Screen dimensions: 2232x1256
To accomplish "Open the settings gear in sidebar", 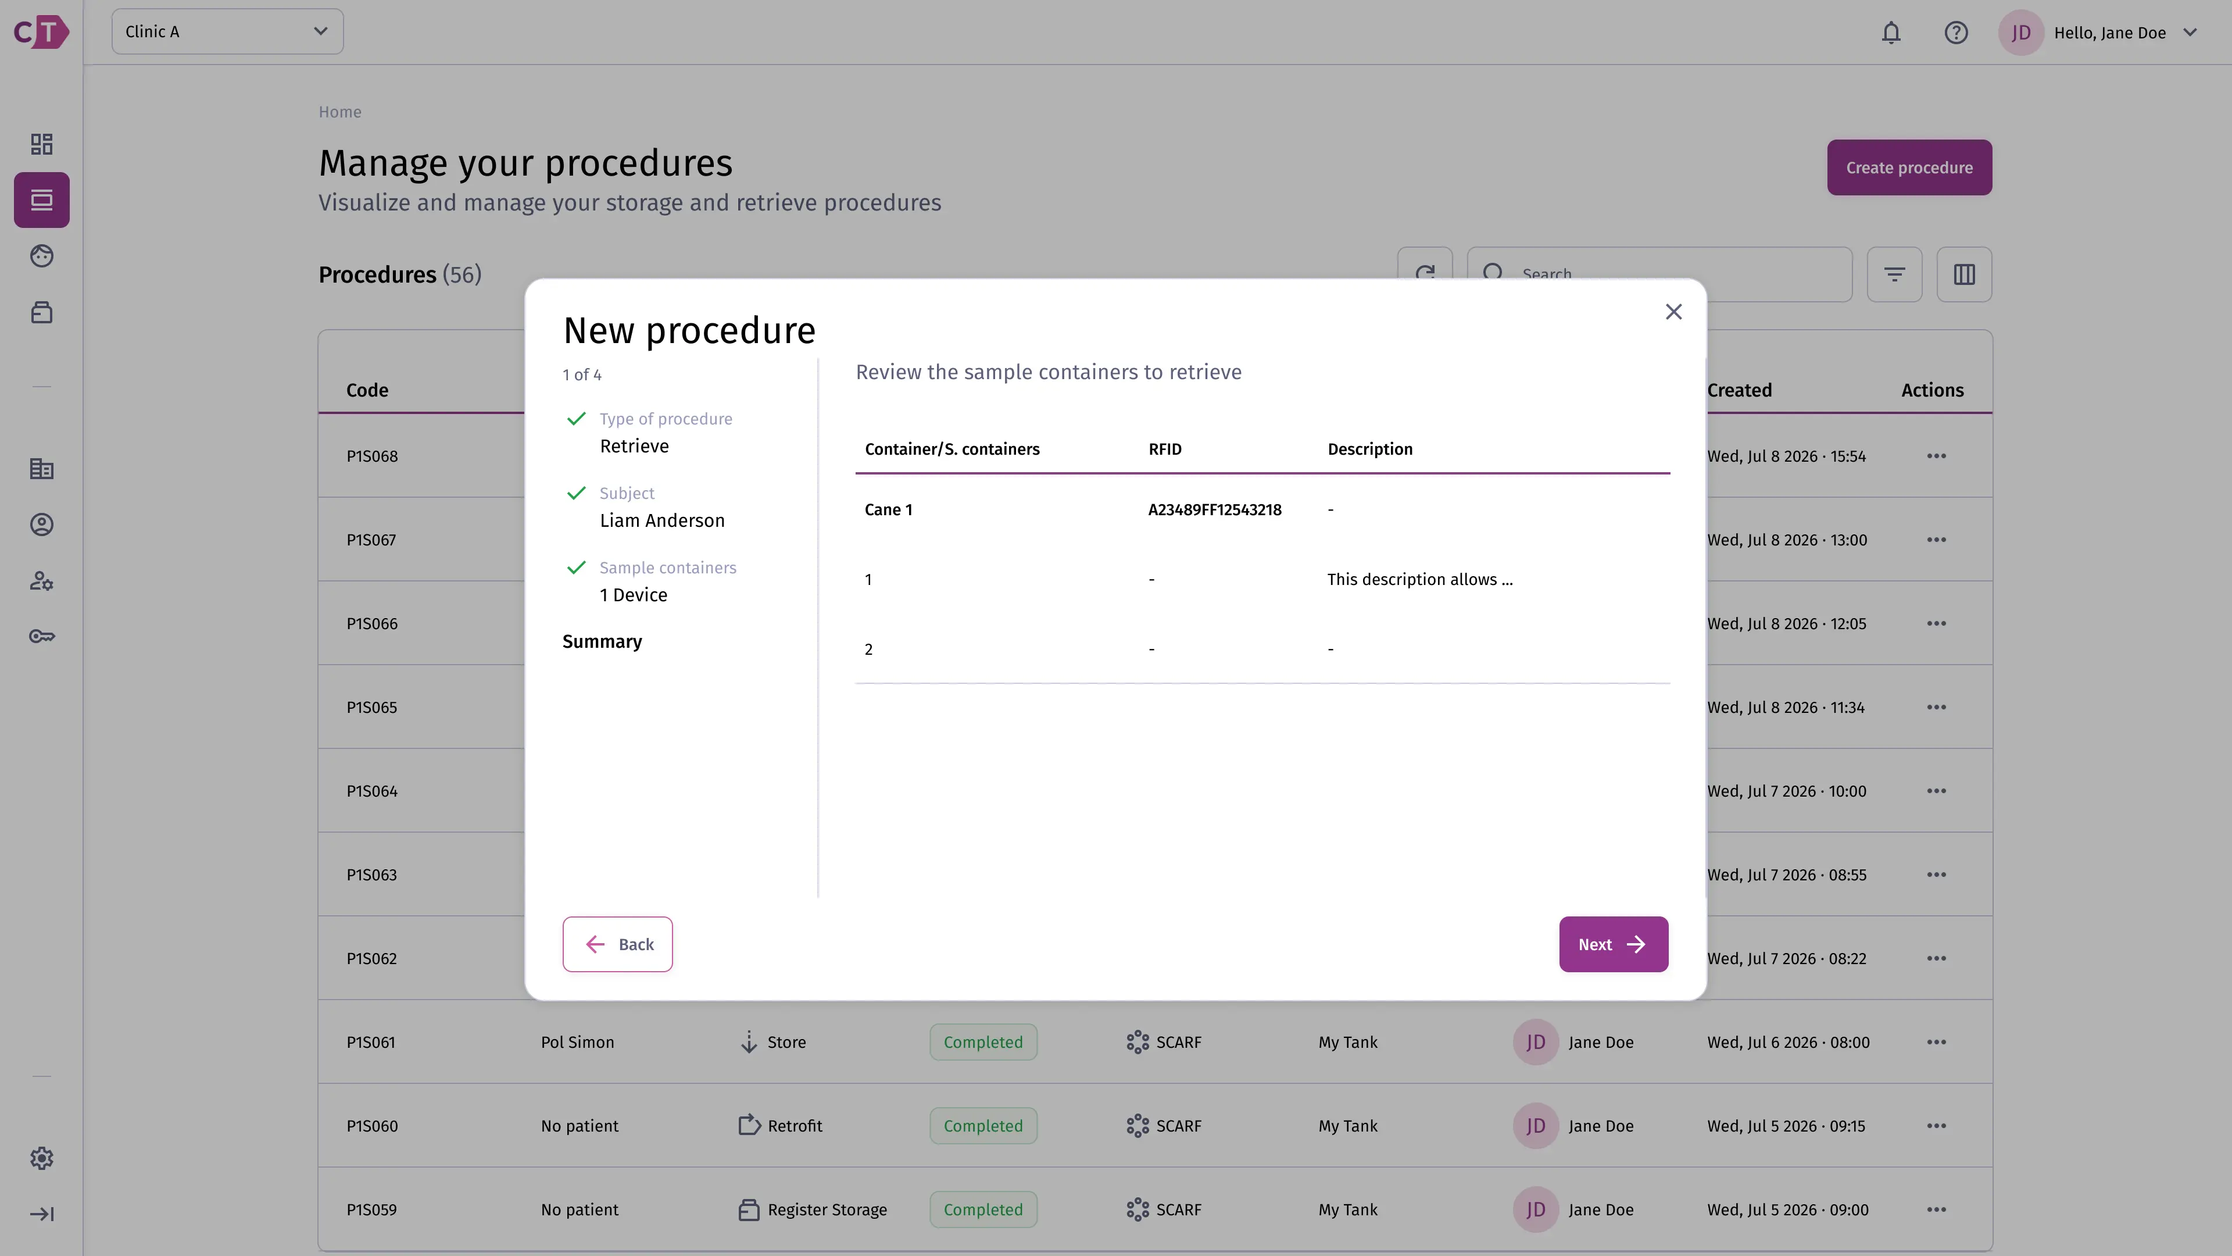I will [42, 1158].
